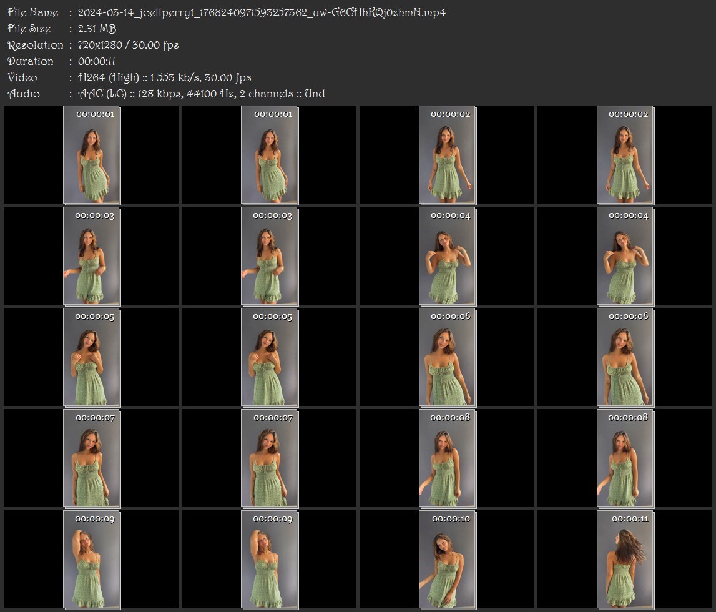Select the rightmost thumbnail stamped 00:00:02
Screen dimensions: 716x612
[x=625, y=155]
